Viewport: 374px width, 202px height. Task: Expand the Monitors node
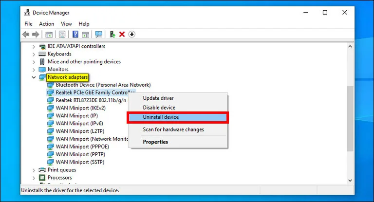click(34, 70)
